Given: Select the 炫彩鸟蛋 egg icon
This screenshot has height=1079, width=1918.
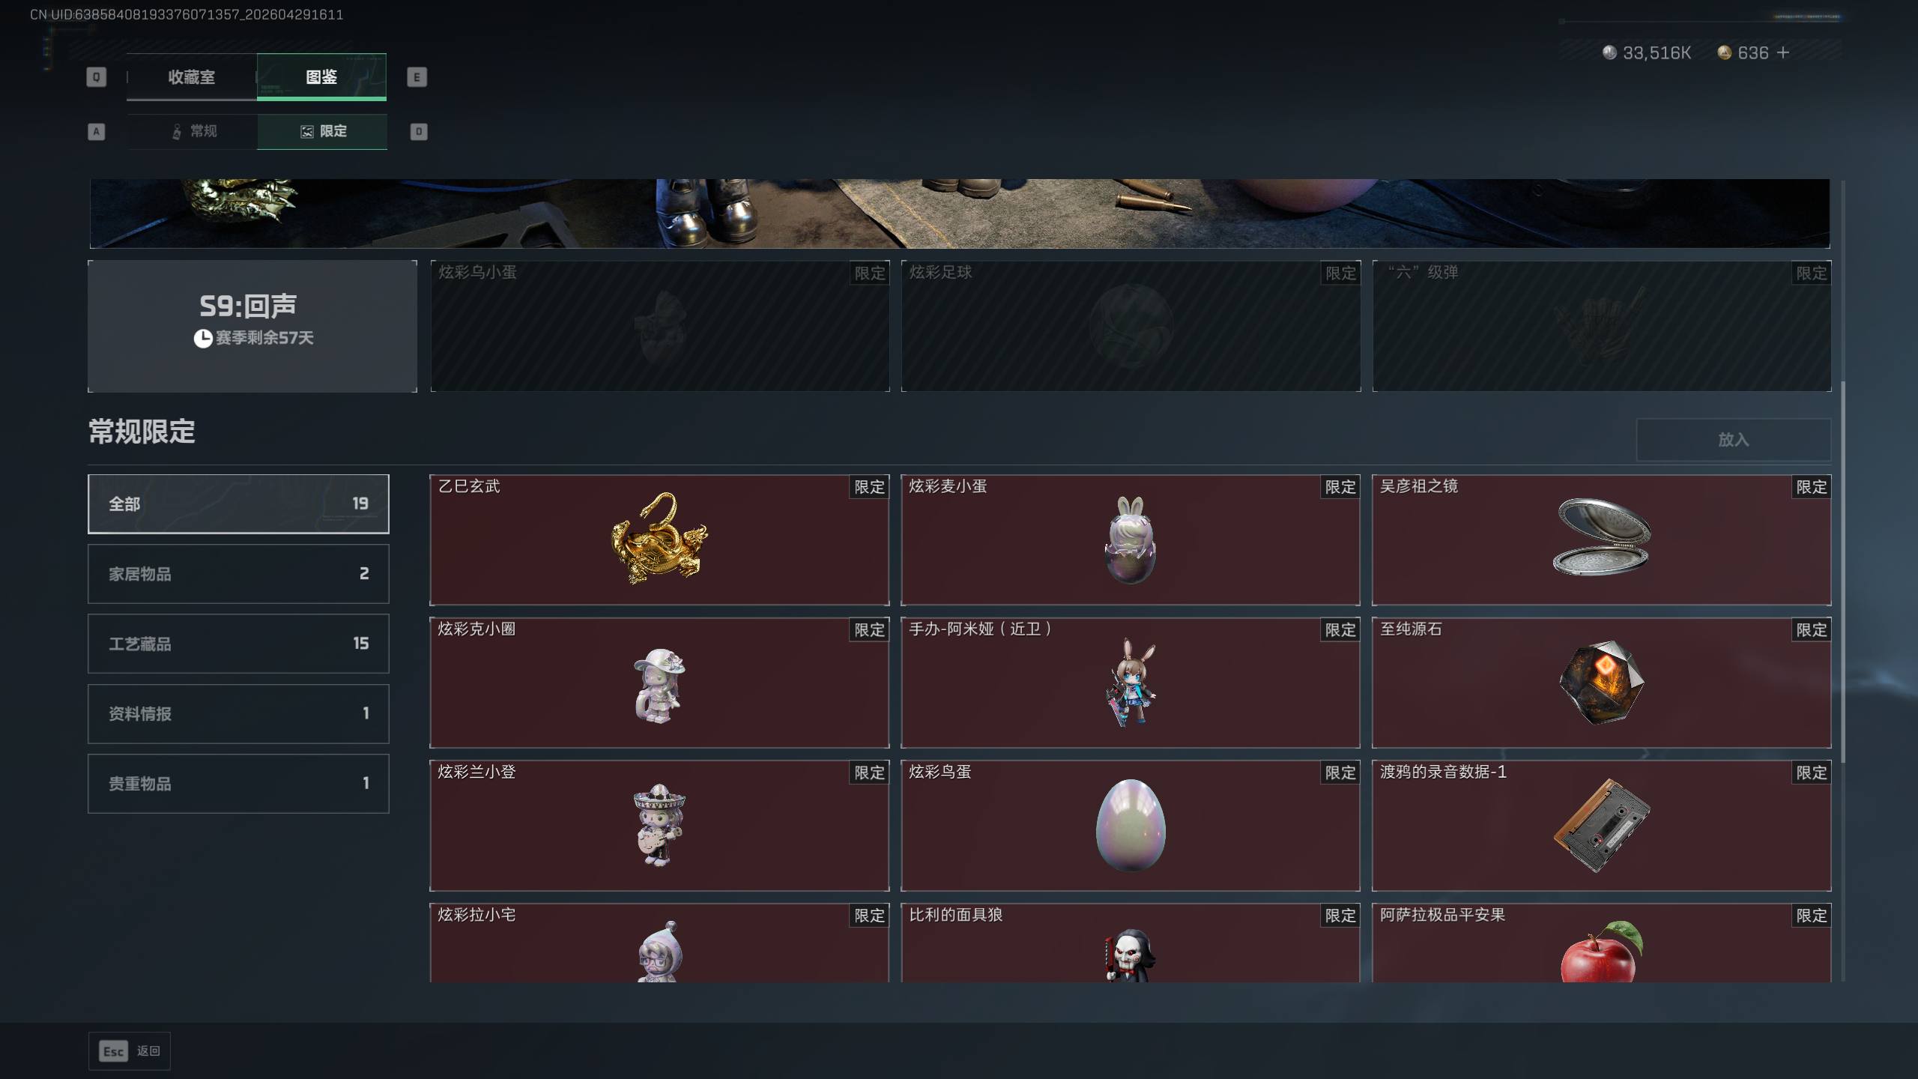Looking at the screenshot, I should [1130, 825].
